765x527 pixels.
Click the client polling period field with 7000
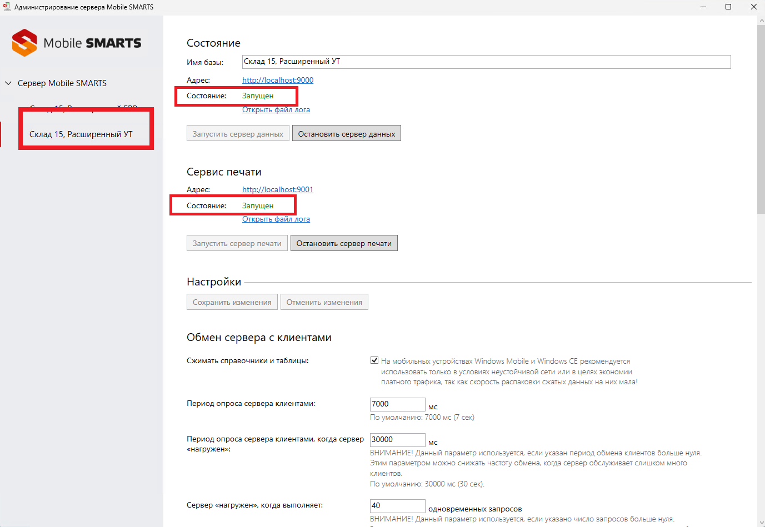(397, 404)
